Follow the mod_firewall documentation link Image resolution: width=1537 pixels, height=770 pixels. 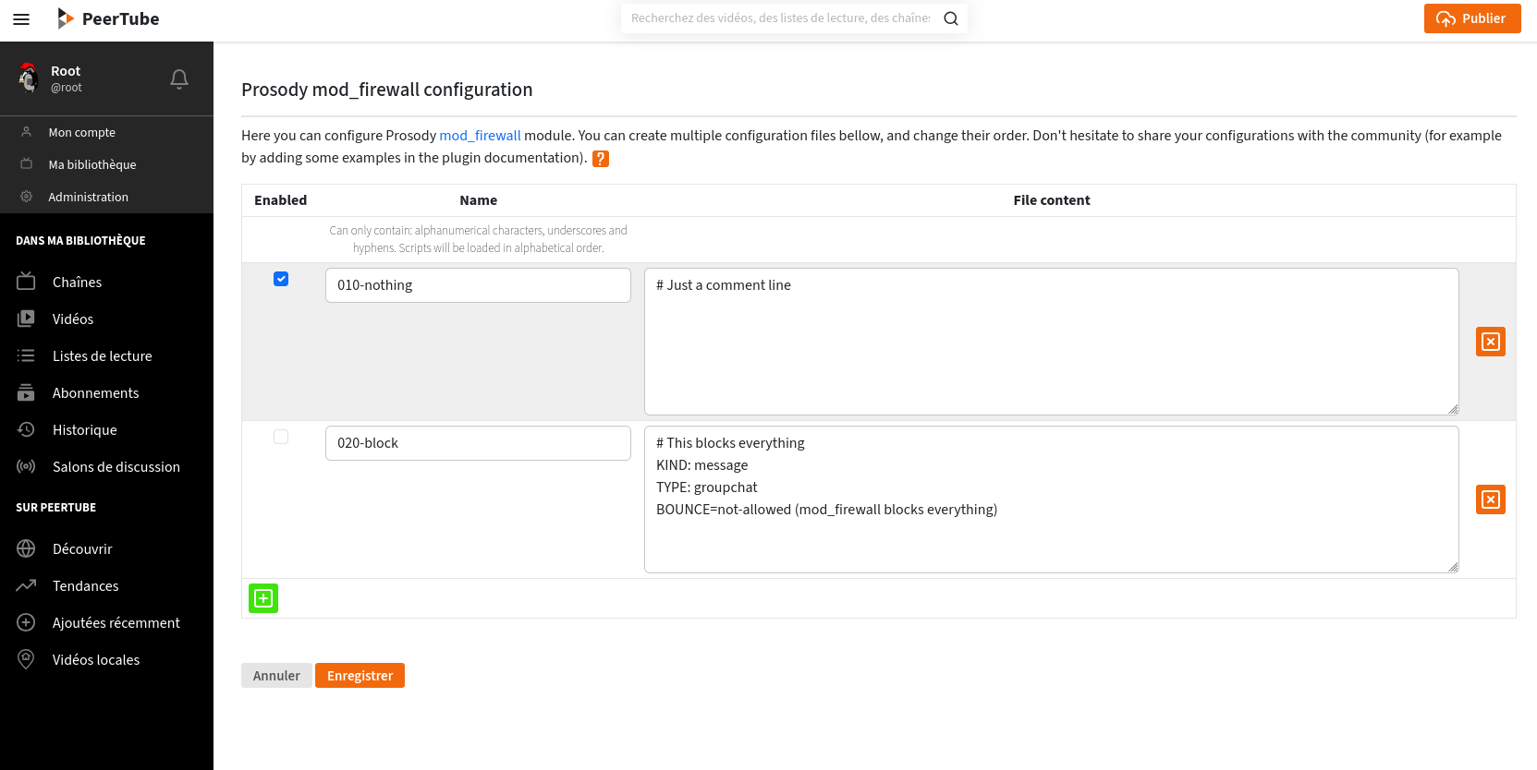pos(480,136)
